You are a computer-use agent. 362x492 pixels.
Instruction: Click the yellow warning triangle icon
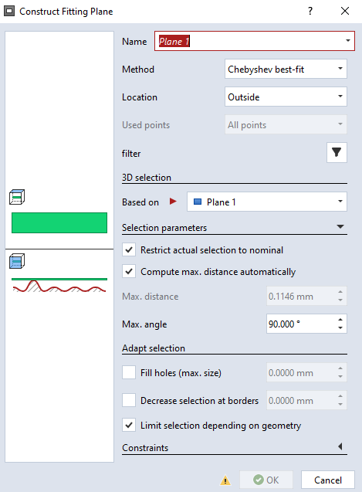pos(225,480)
